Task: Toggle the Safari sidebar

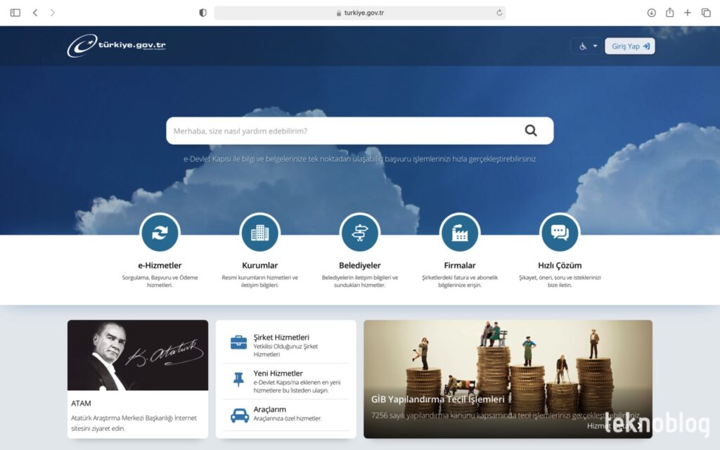Action: pos(15,13)
